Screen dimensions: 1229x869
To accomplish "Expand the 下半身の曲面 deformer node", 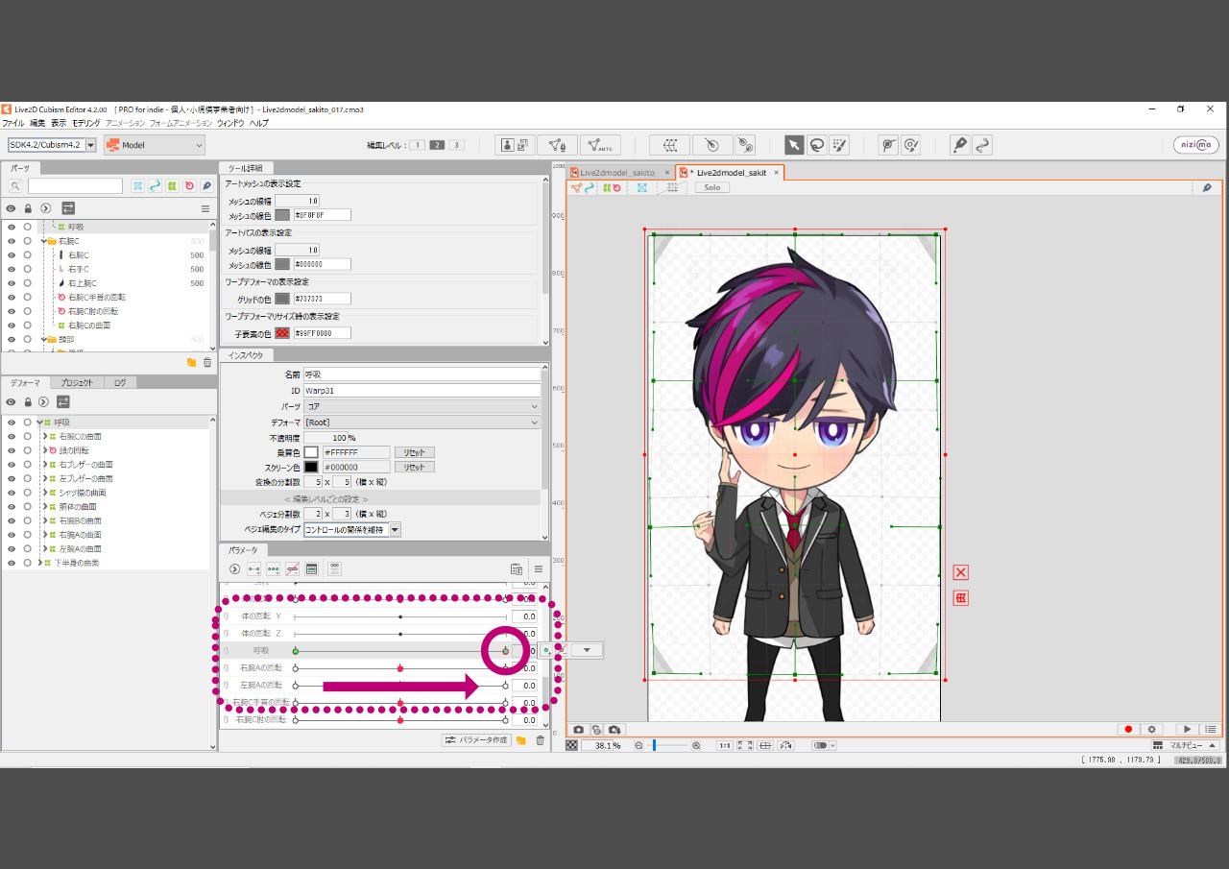I will tap(38, 563).
